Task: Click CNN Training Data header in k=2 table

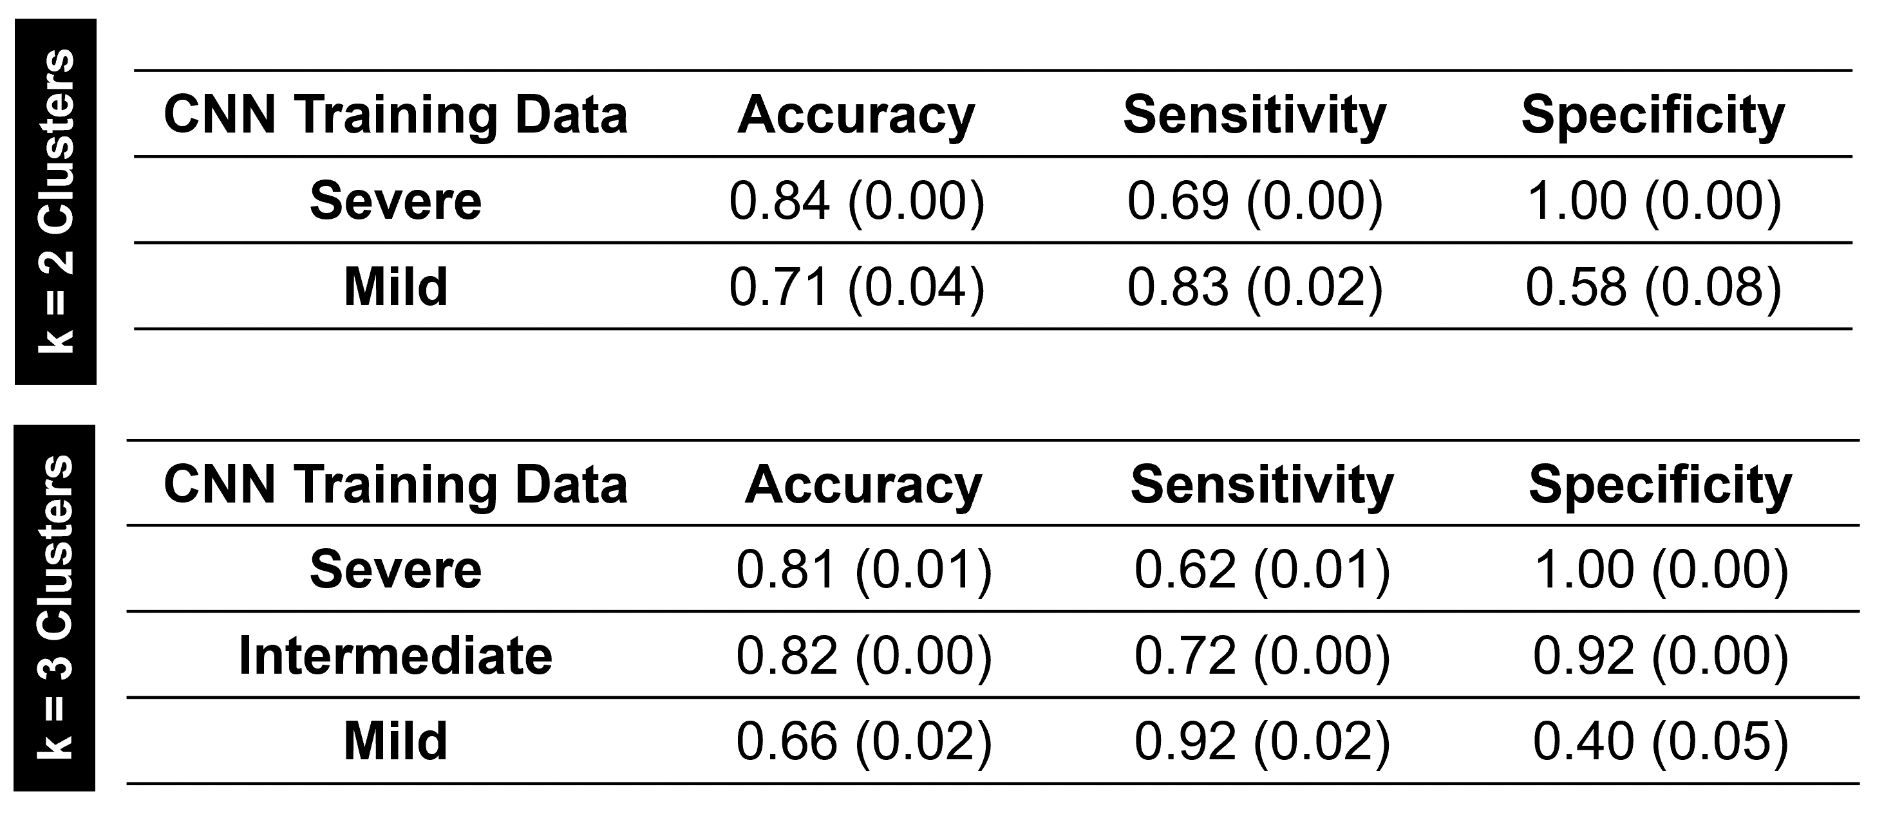Action: click(395, 115)
